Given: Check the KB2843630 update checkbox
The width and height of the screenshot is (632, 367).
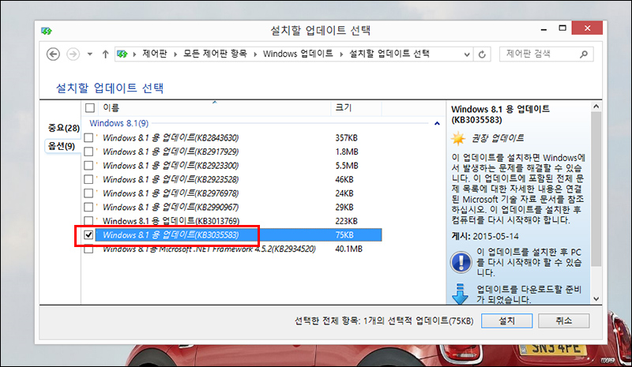Looking at the screenshot, I should (x=88, y=138).
